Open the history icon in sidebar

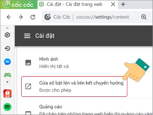coord(7,48)
